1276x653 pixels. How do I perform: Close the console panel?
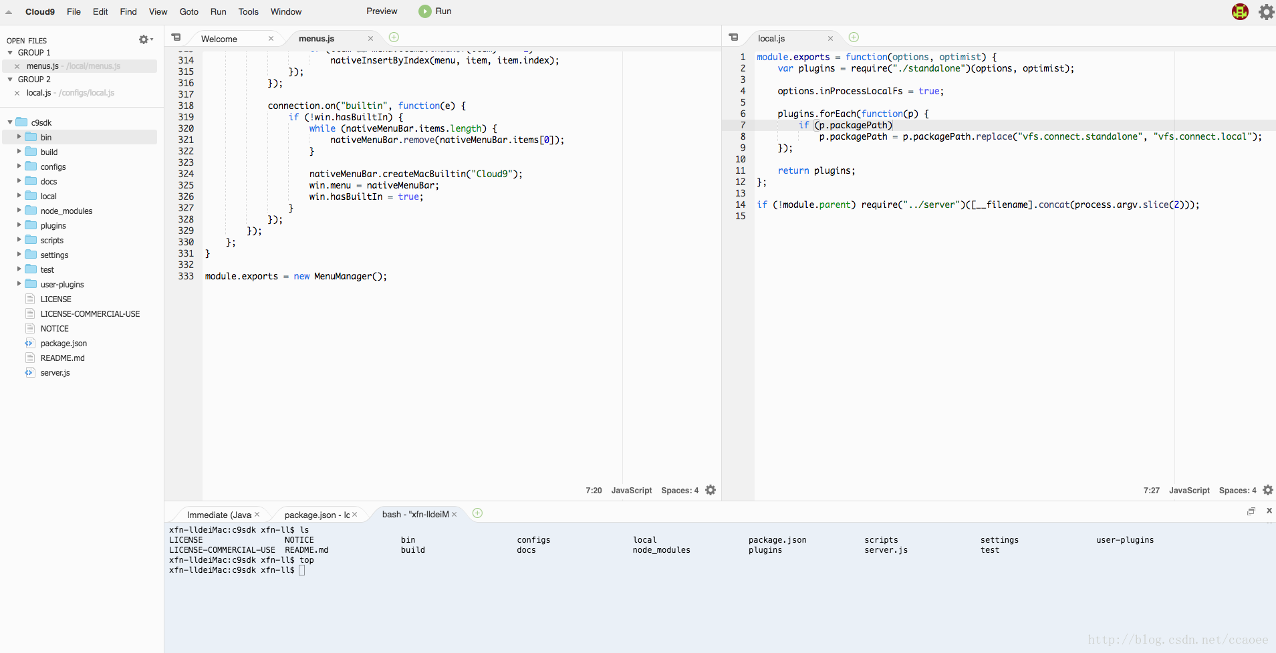[1269, 511]
